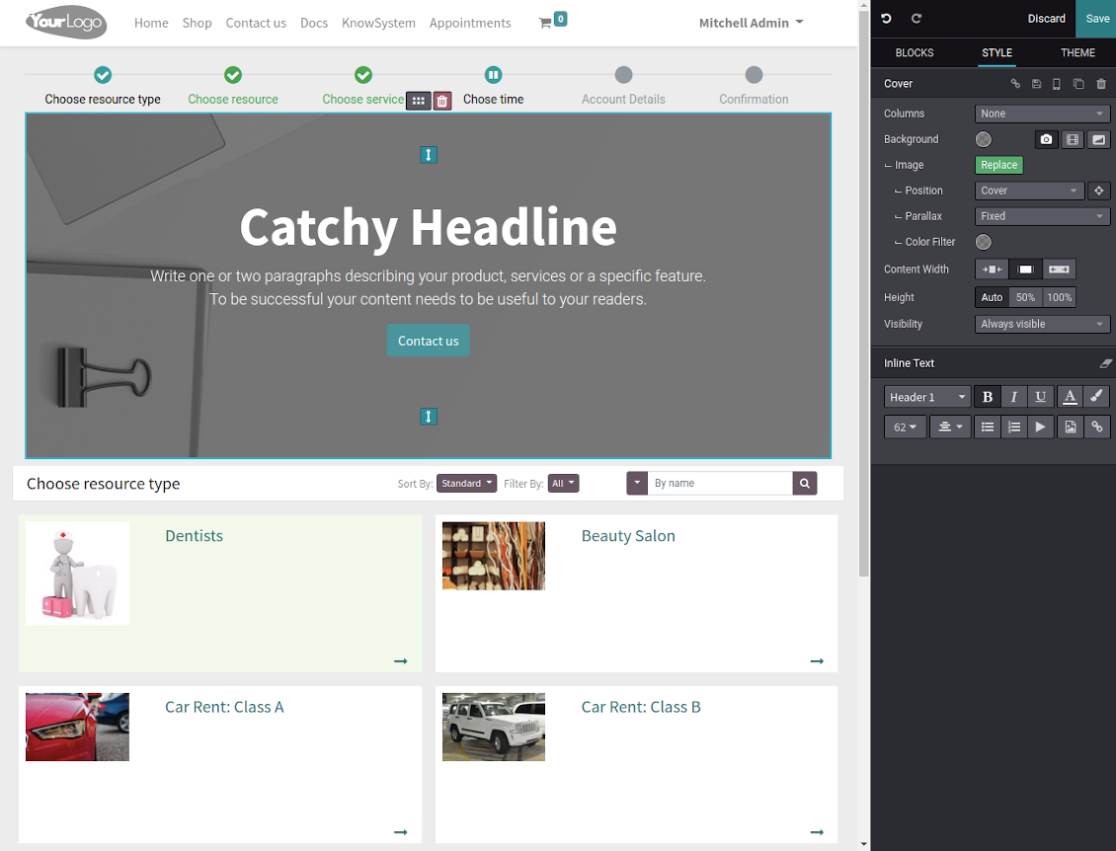Viewport: 1116px width, 851px height.
Task: Open the Color Filter swatch
Action: [x=984, y=242]
